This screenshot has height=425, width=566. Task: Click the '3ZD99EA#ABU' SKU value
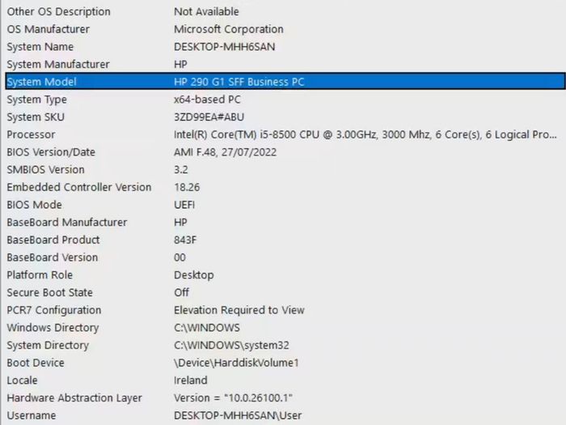[x=209, y=117]
